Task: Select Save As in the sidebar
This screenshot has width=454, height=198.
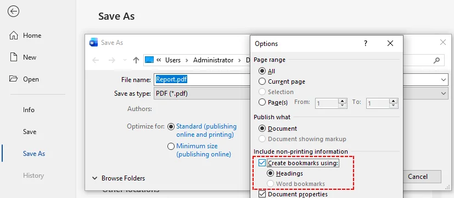Action: [x=34, y=154]
